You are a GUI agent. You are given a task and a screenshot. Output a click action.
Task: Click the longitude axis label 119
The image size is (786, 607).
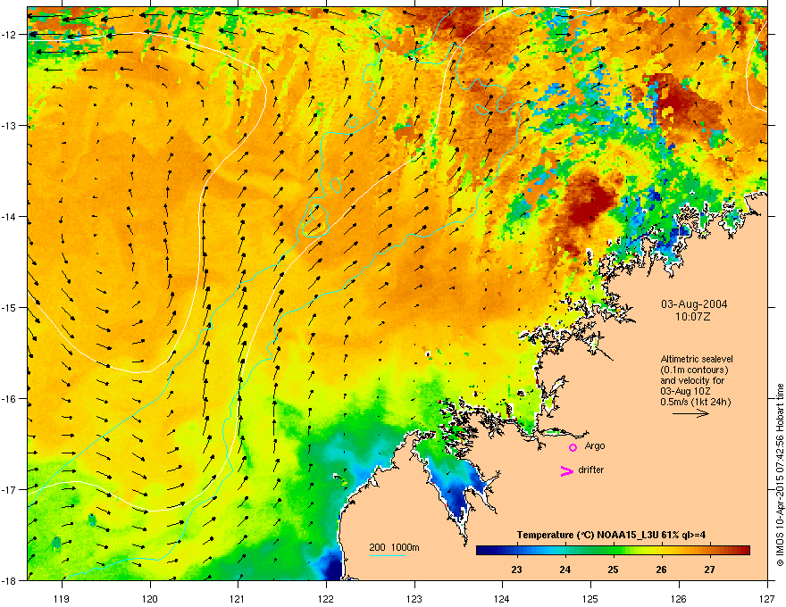tap(62, 598)
